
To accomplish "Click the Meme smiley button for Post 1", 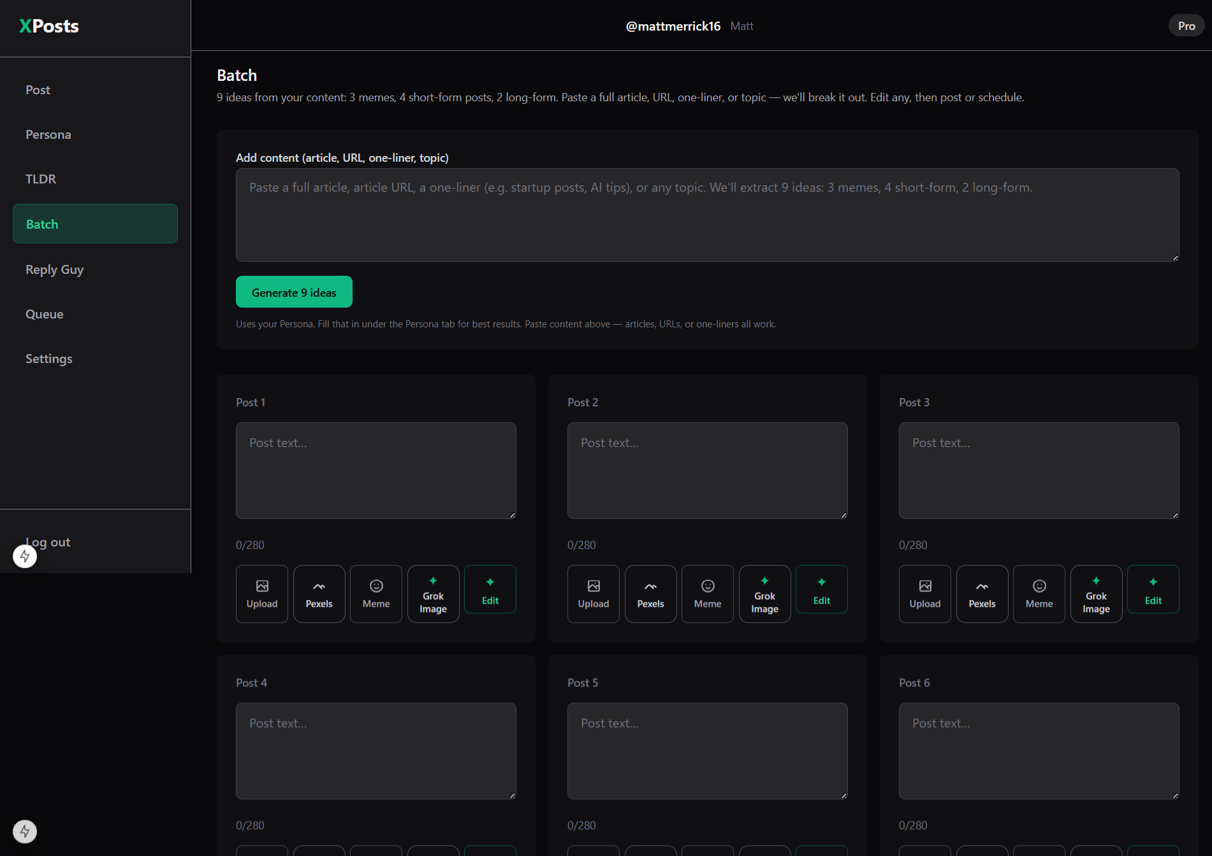I will pos(376,594).
